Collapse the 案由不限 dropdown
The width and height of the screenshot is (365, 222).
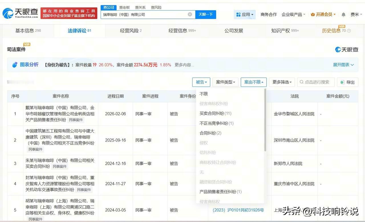[x=254, y=82]
